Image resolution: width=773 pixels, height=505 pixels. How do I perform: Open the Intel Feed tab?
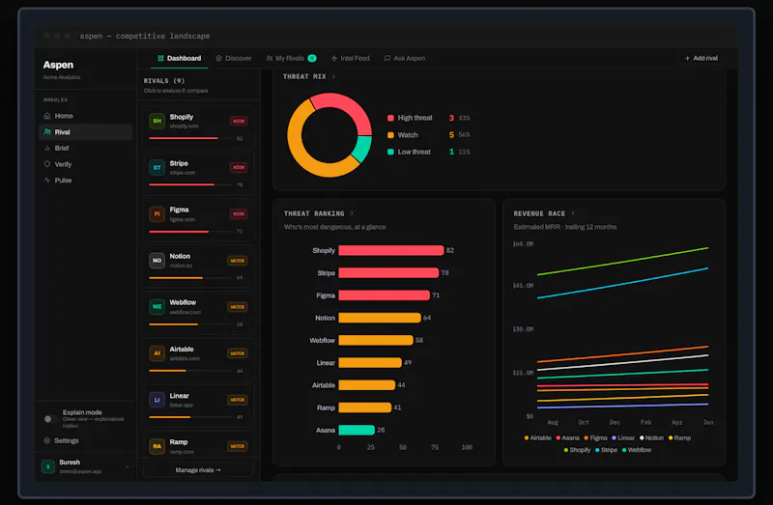tap(350, 58)
